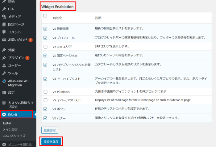Enable the VK PR Blocks checkbox

[45, 92]
